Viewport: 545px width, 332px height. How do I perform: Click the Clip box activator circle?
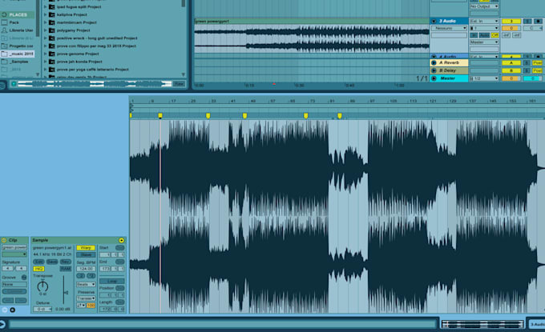pyautogui.click(x=4, y=240)
